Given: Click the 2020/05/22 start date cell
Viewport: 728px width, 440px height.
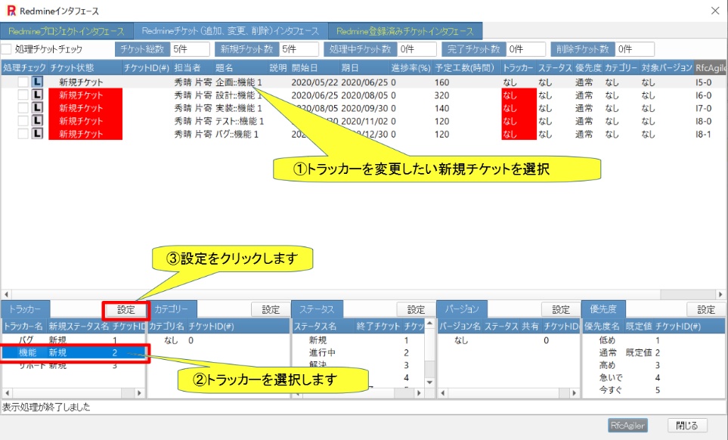Looking at the screenshot, I should point(314,82).
